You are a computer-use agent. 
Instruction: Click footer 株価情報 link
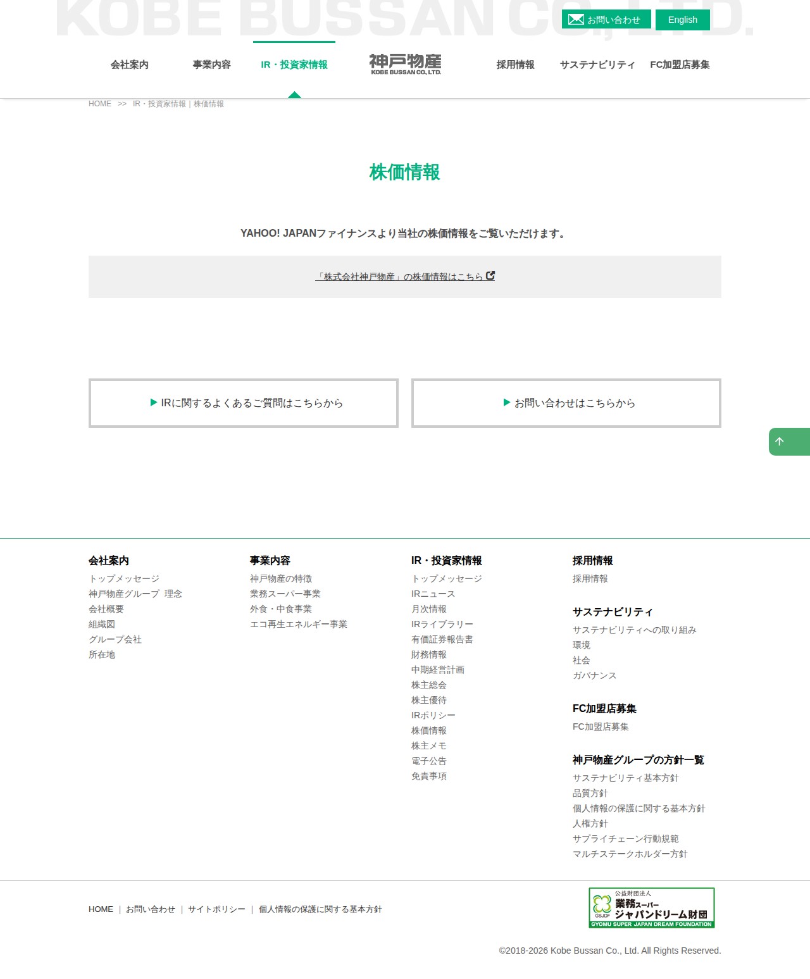tap(429, 730)
